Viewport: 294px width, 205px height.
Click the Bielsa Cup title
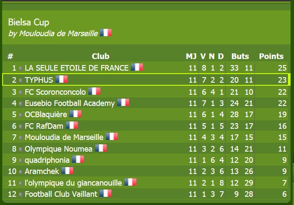28,22
